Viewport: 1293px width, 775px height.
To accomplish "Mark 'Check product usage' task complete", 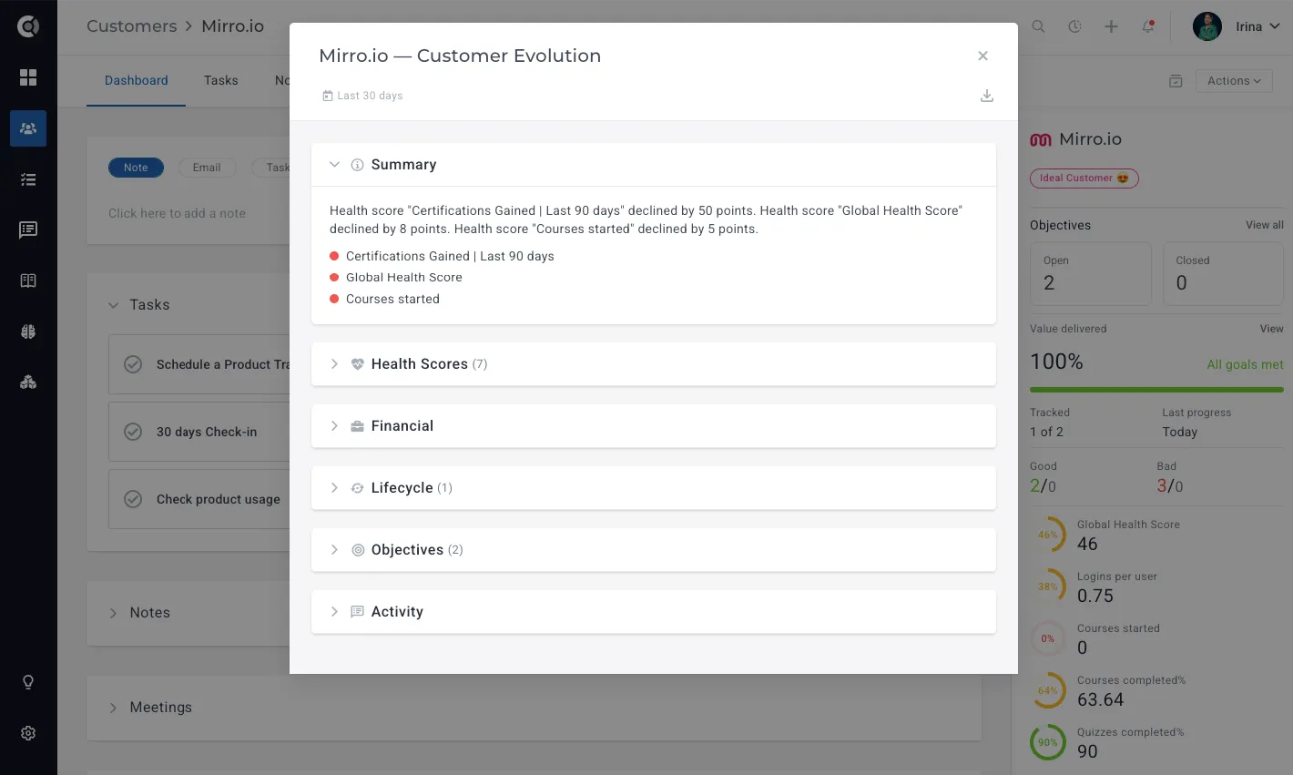I will [133, 499].
